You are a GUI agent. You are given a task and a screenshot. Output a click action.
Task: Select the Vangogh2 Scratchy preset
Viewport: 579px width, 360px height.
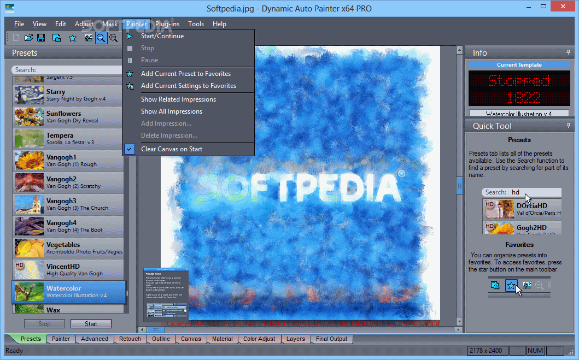click(x=68, y=182)
